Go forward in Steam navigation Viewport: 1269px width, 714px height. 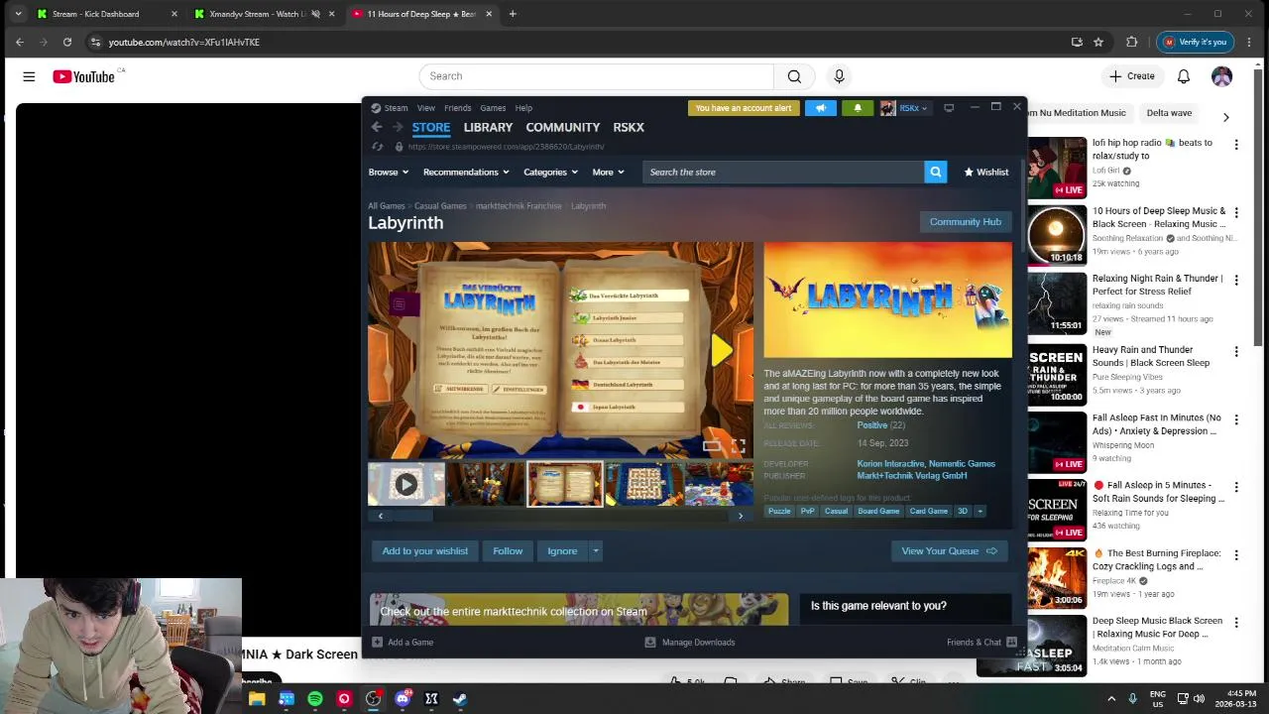click(398, 127)
